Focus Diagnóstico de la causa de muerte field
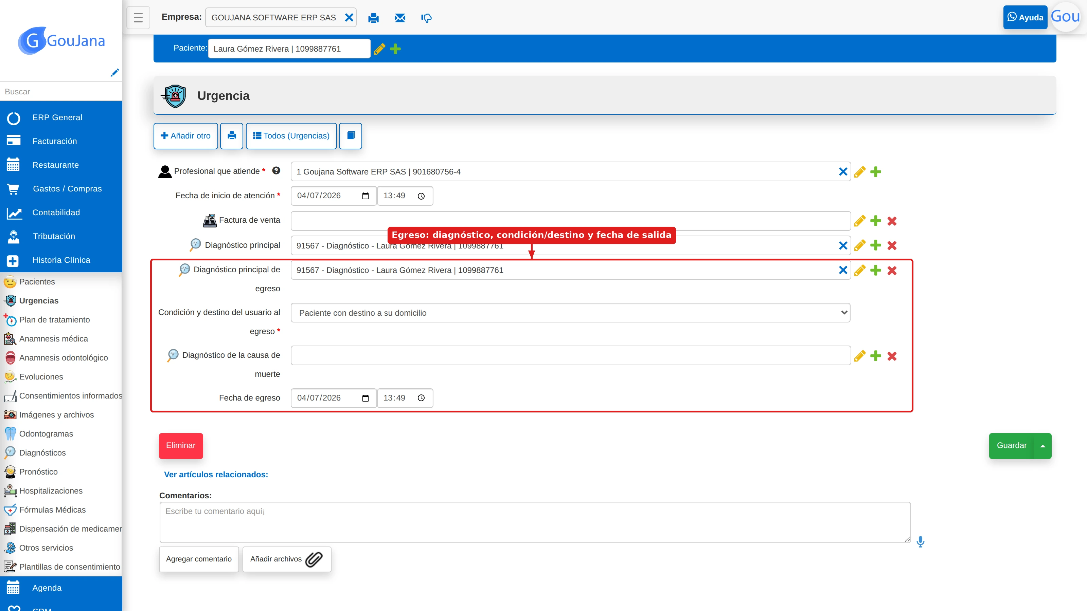Viewport: 1087px width, 611px height. click(x=571, y=355)
